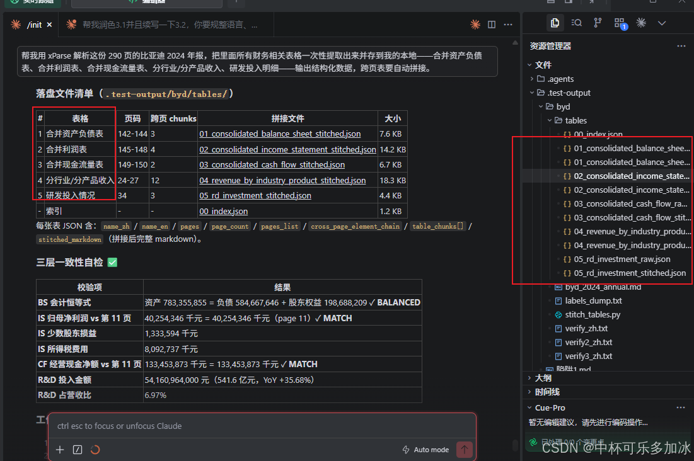Collapse the .test-output folder

tap(532, 93)
